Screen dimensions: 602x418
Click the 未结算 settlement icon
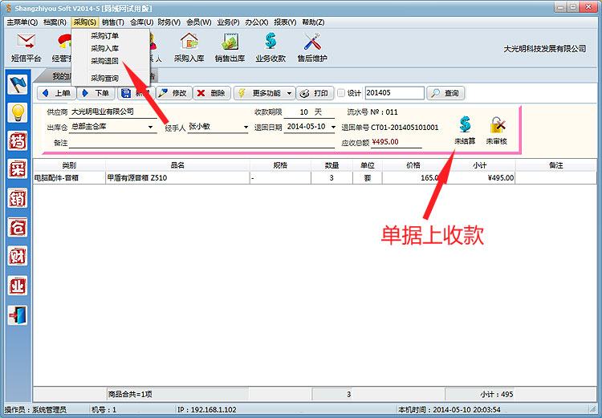pyautogui.click(x=465, y=130)
